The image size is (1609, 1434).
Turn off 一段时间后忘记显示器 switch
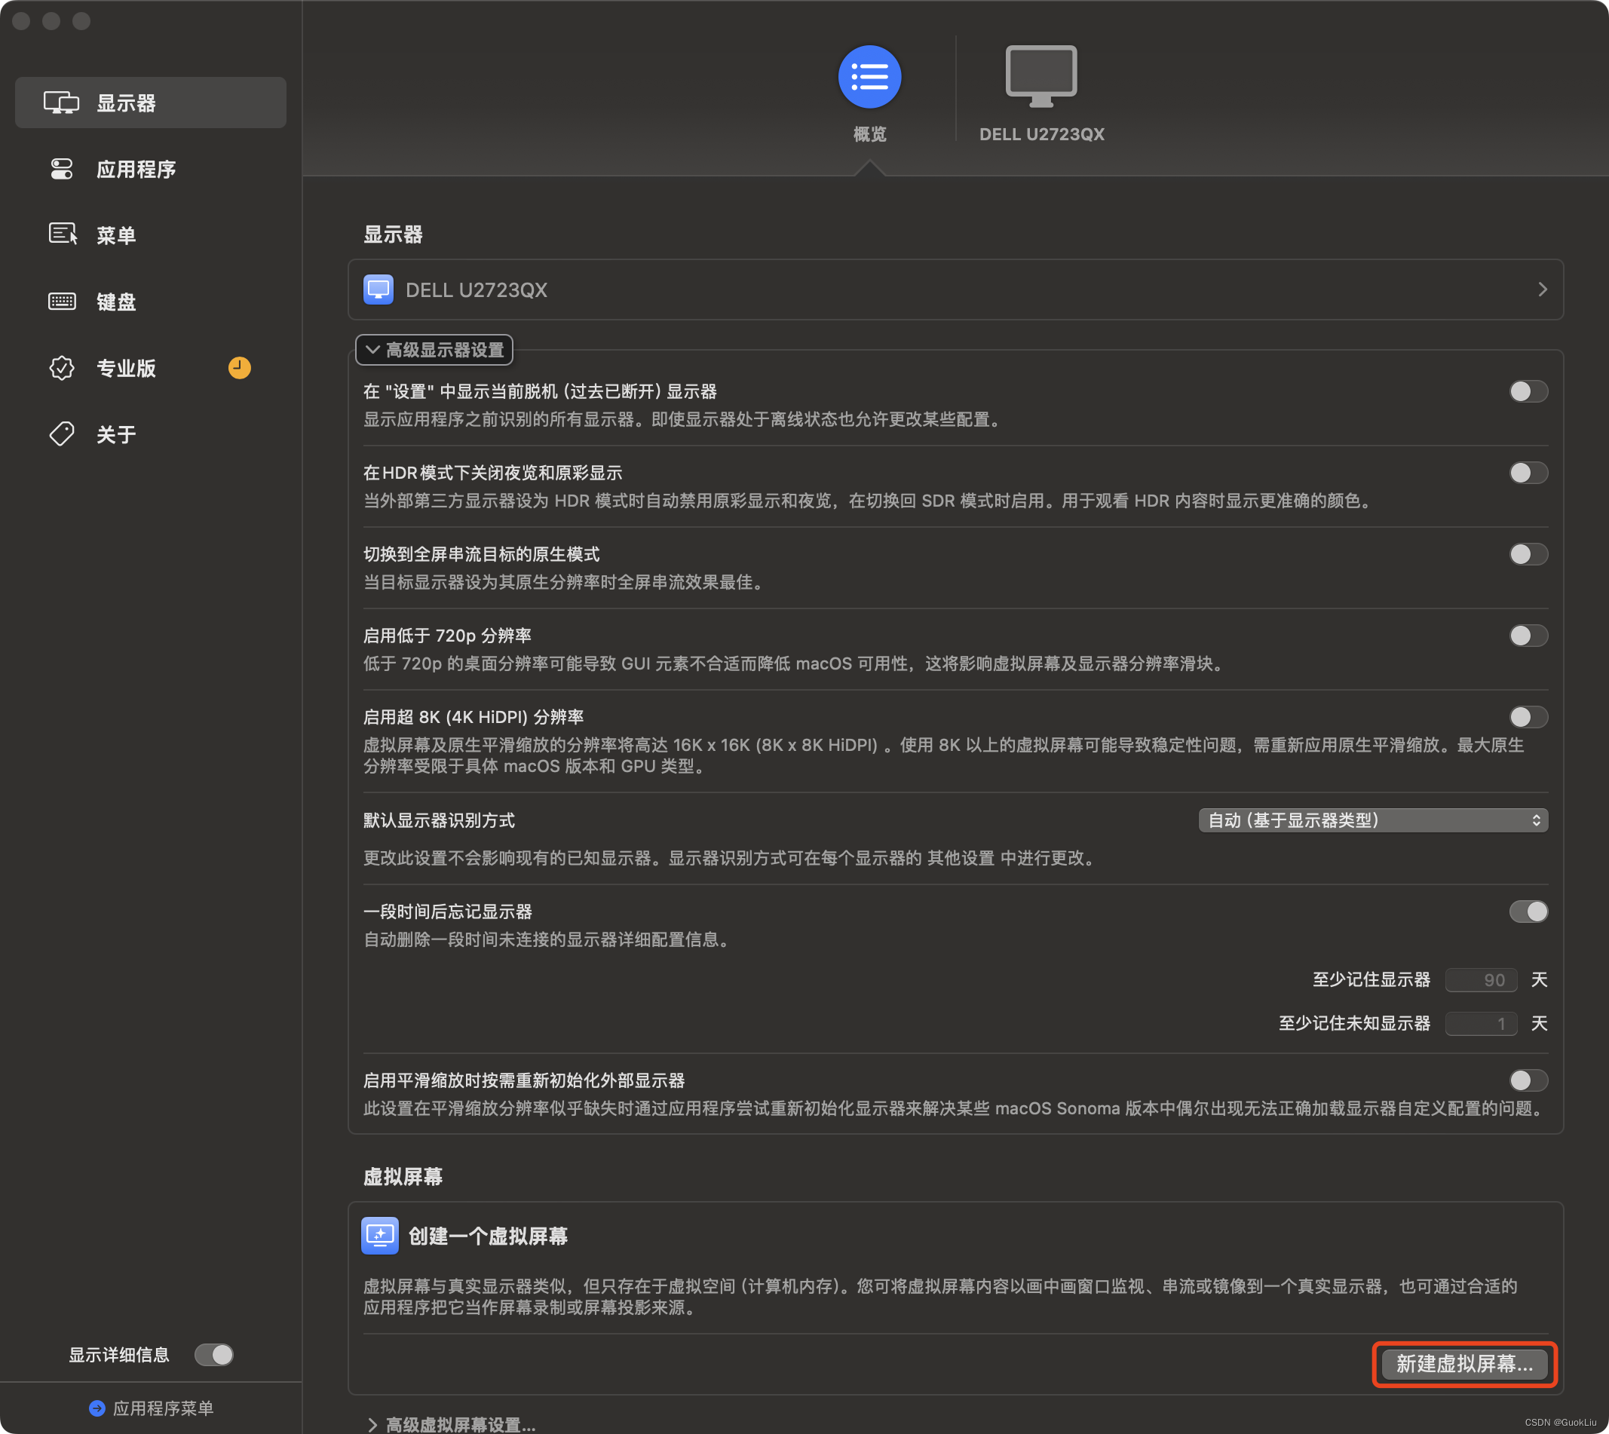point(1527,912)
